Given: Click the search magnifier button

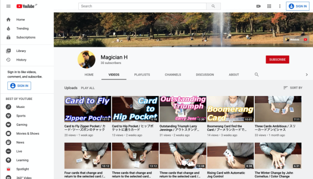Looking at the screenshot, I should point(213,6).
